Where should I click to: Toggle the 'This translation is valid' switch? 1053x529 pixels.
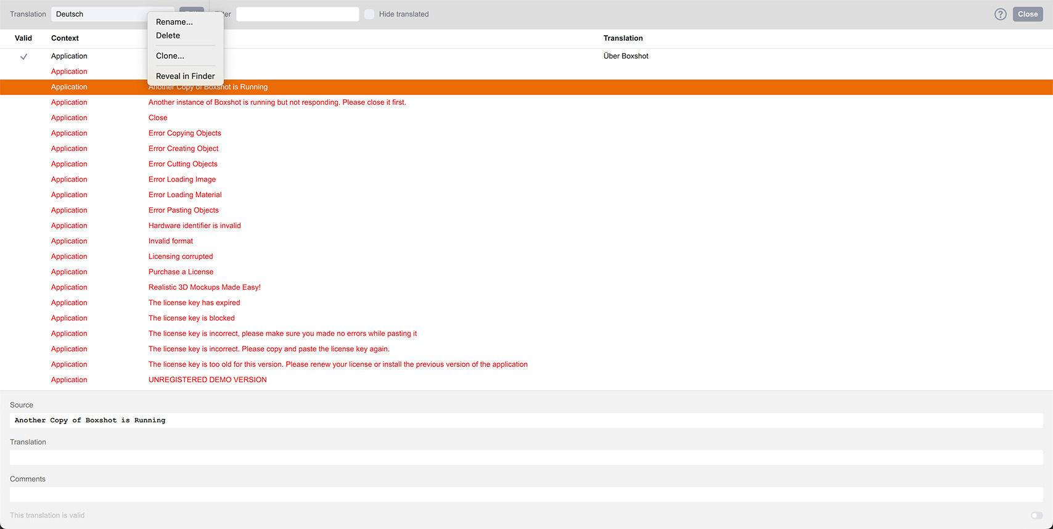(x=1036, y=515)
